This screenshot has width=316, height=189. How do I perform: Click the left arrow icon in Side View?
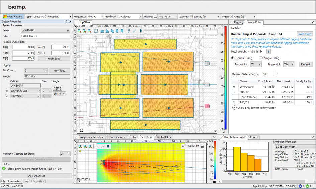80,151
